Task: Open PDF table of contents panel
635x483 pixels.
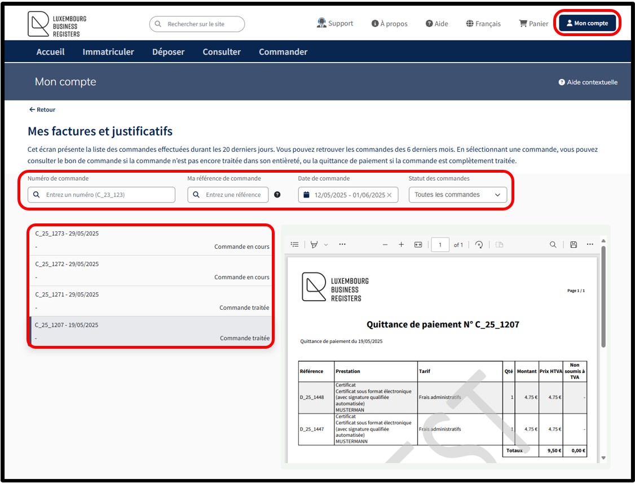Action: tap(294, 244)
